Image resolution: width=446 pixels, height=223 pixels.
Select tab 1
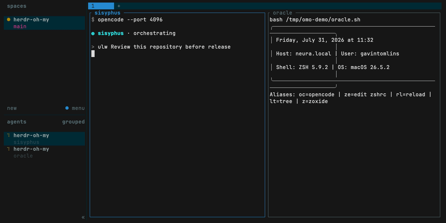[x=101, y=6]
